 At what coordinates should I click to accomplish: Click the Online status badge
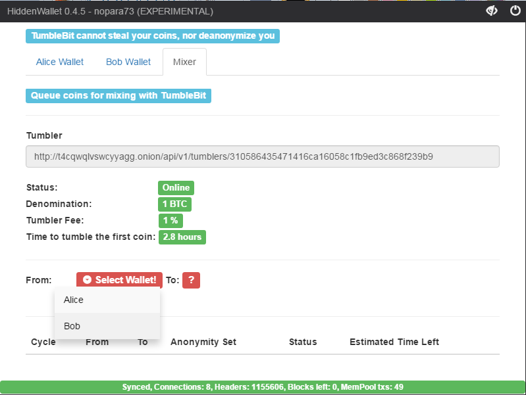click(176, 187)
